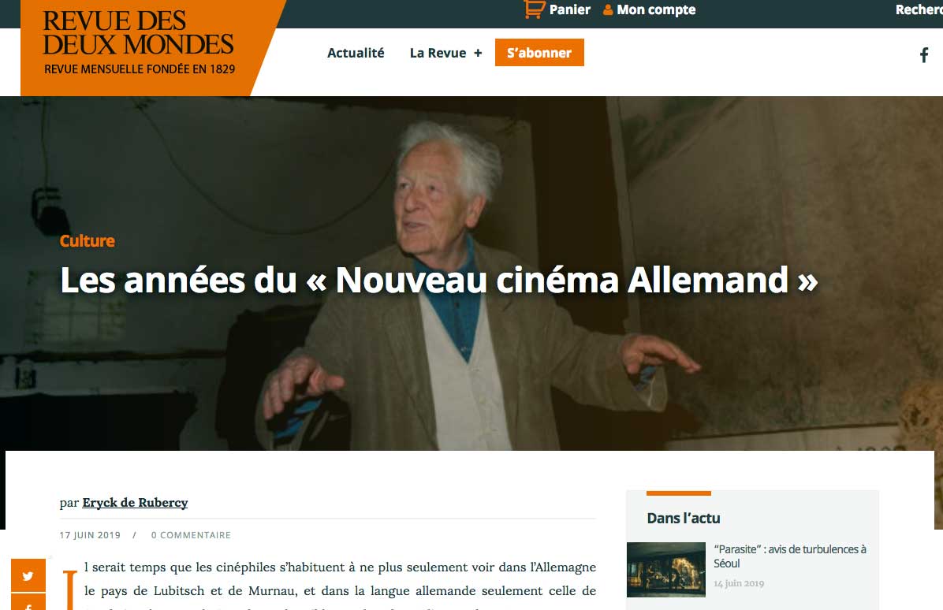Open the Facebook icon in the header

click(x=924, y=55)
